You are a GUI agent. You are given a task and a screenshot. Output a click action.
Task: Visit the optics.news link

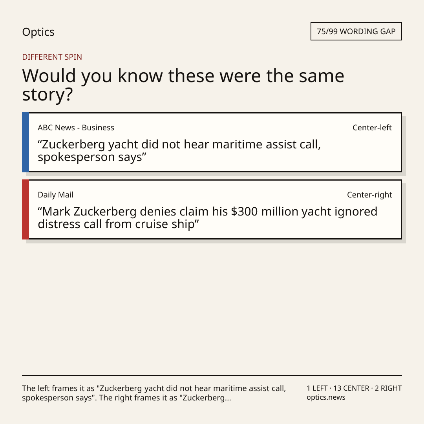coord(326,397)
